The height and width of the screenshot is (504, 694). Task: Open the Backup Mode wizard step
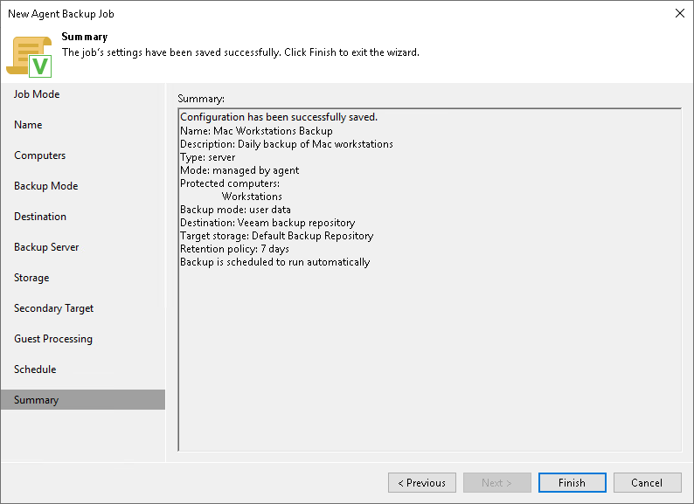(46, 186)
